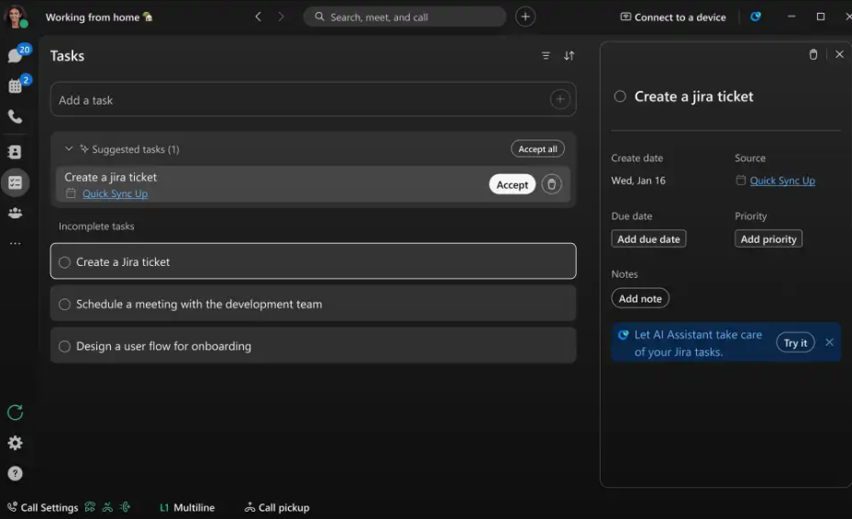Select the Schedule a meeting task row
Screen dimensions: 852x519
tap(313, 304)
